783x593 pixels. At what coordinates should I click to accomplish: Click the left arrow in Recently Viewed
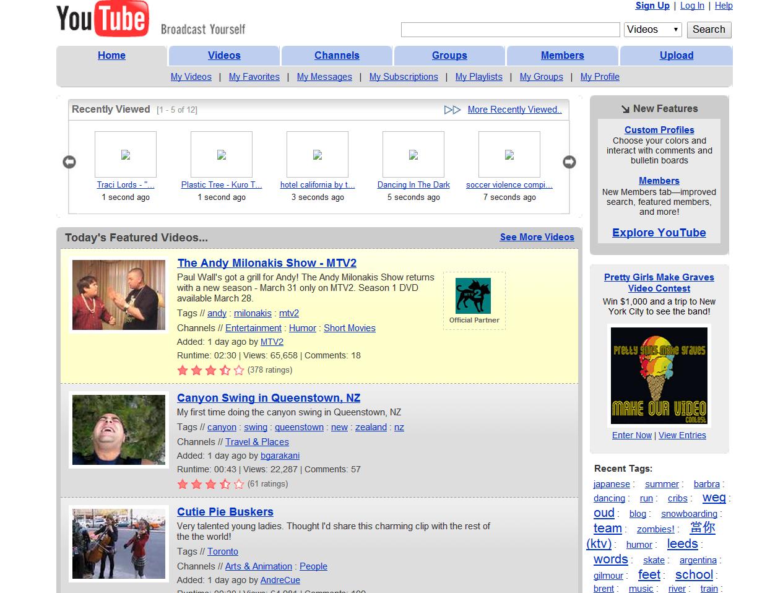pyautogui.click(x=69, y=162)
